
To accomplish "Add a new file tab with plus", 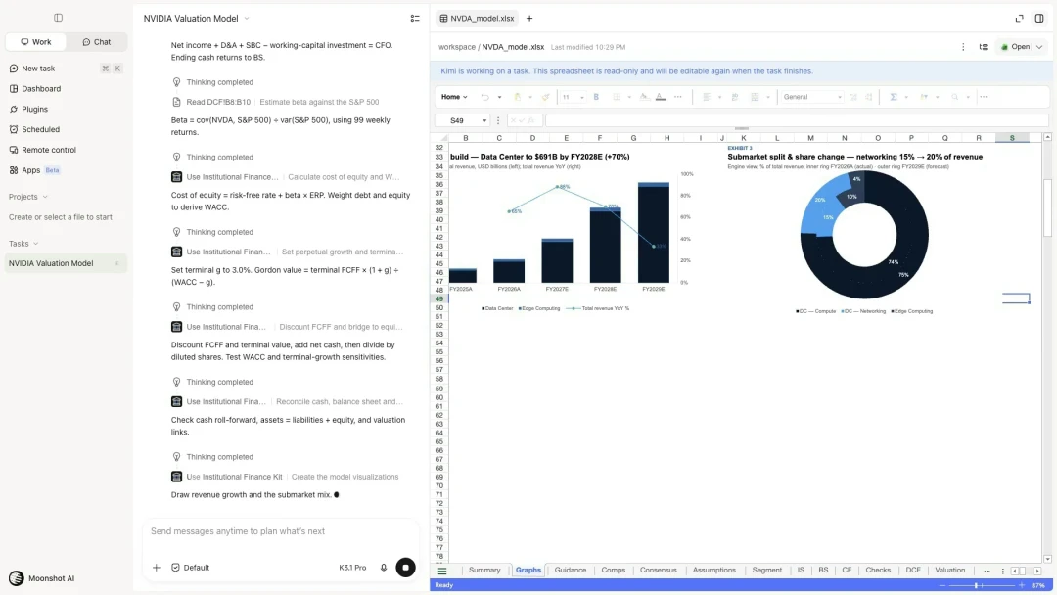I will click(529, 19).
